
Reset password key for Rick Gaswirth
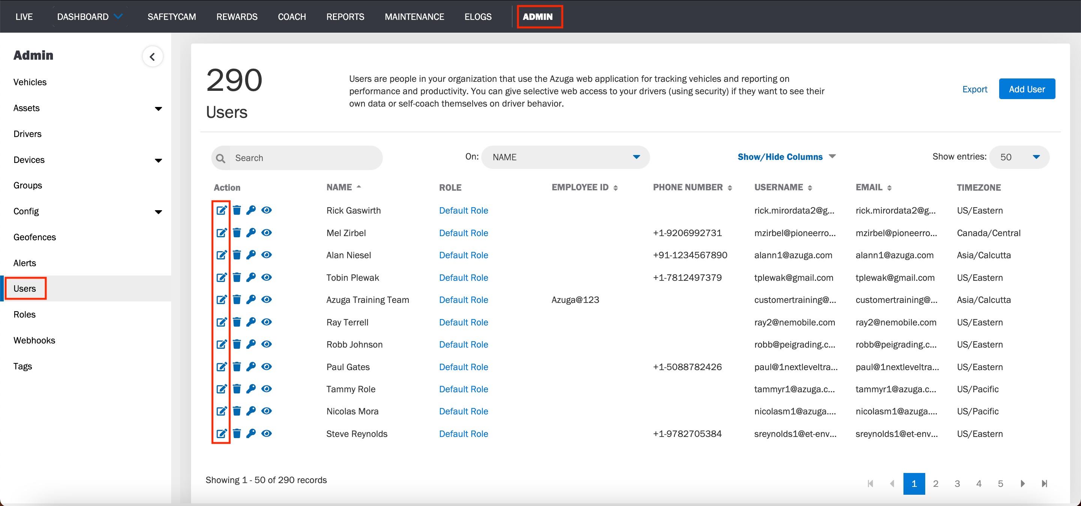point(251,210)
